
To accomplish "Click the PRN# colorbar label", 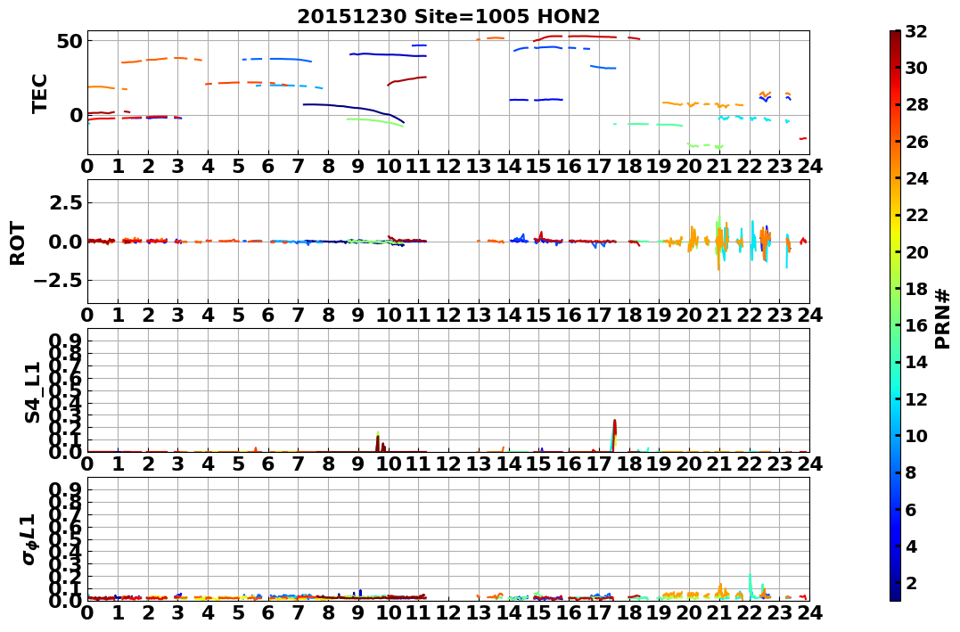I will click(x=943, y=318).
